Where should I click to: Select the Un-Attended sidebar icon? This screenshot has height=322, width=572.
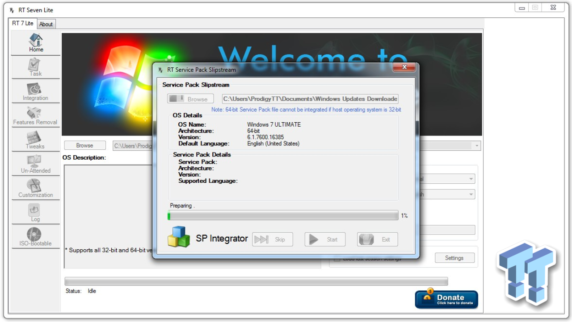point(36,164)
